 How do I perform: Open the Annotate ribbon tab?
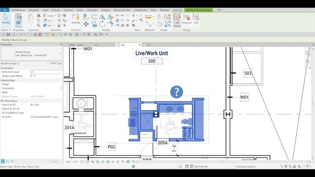92,10
